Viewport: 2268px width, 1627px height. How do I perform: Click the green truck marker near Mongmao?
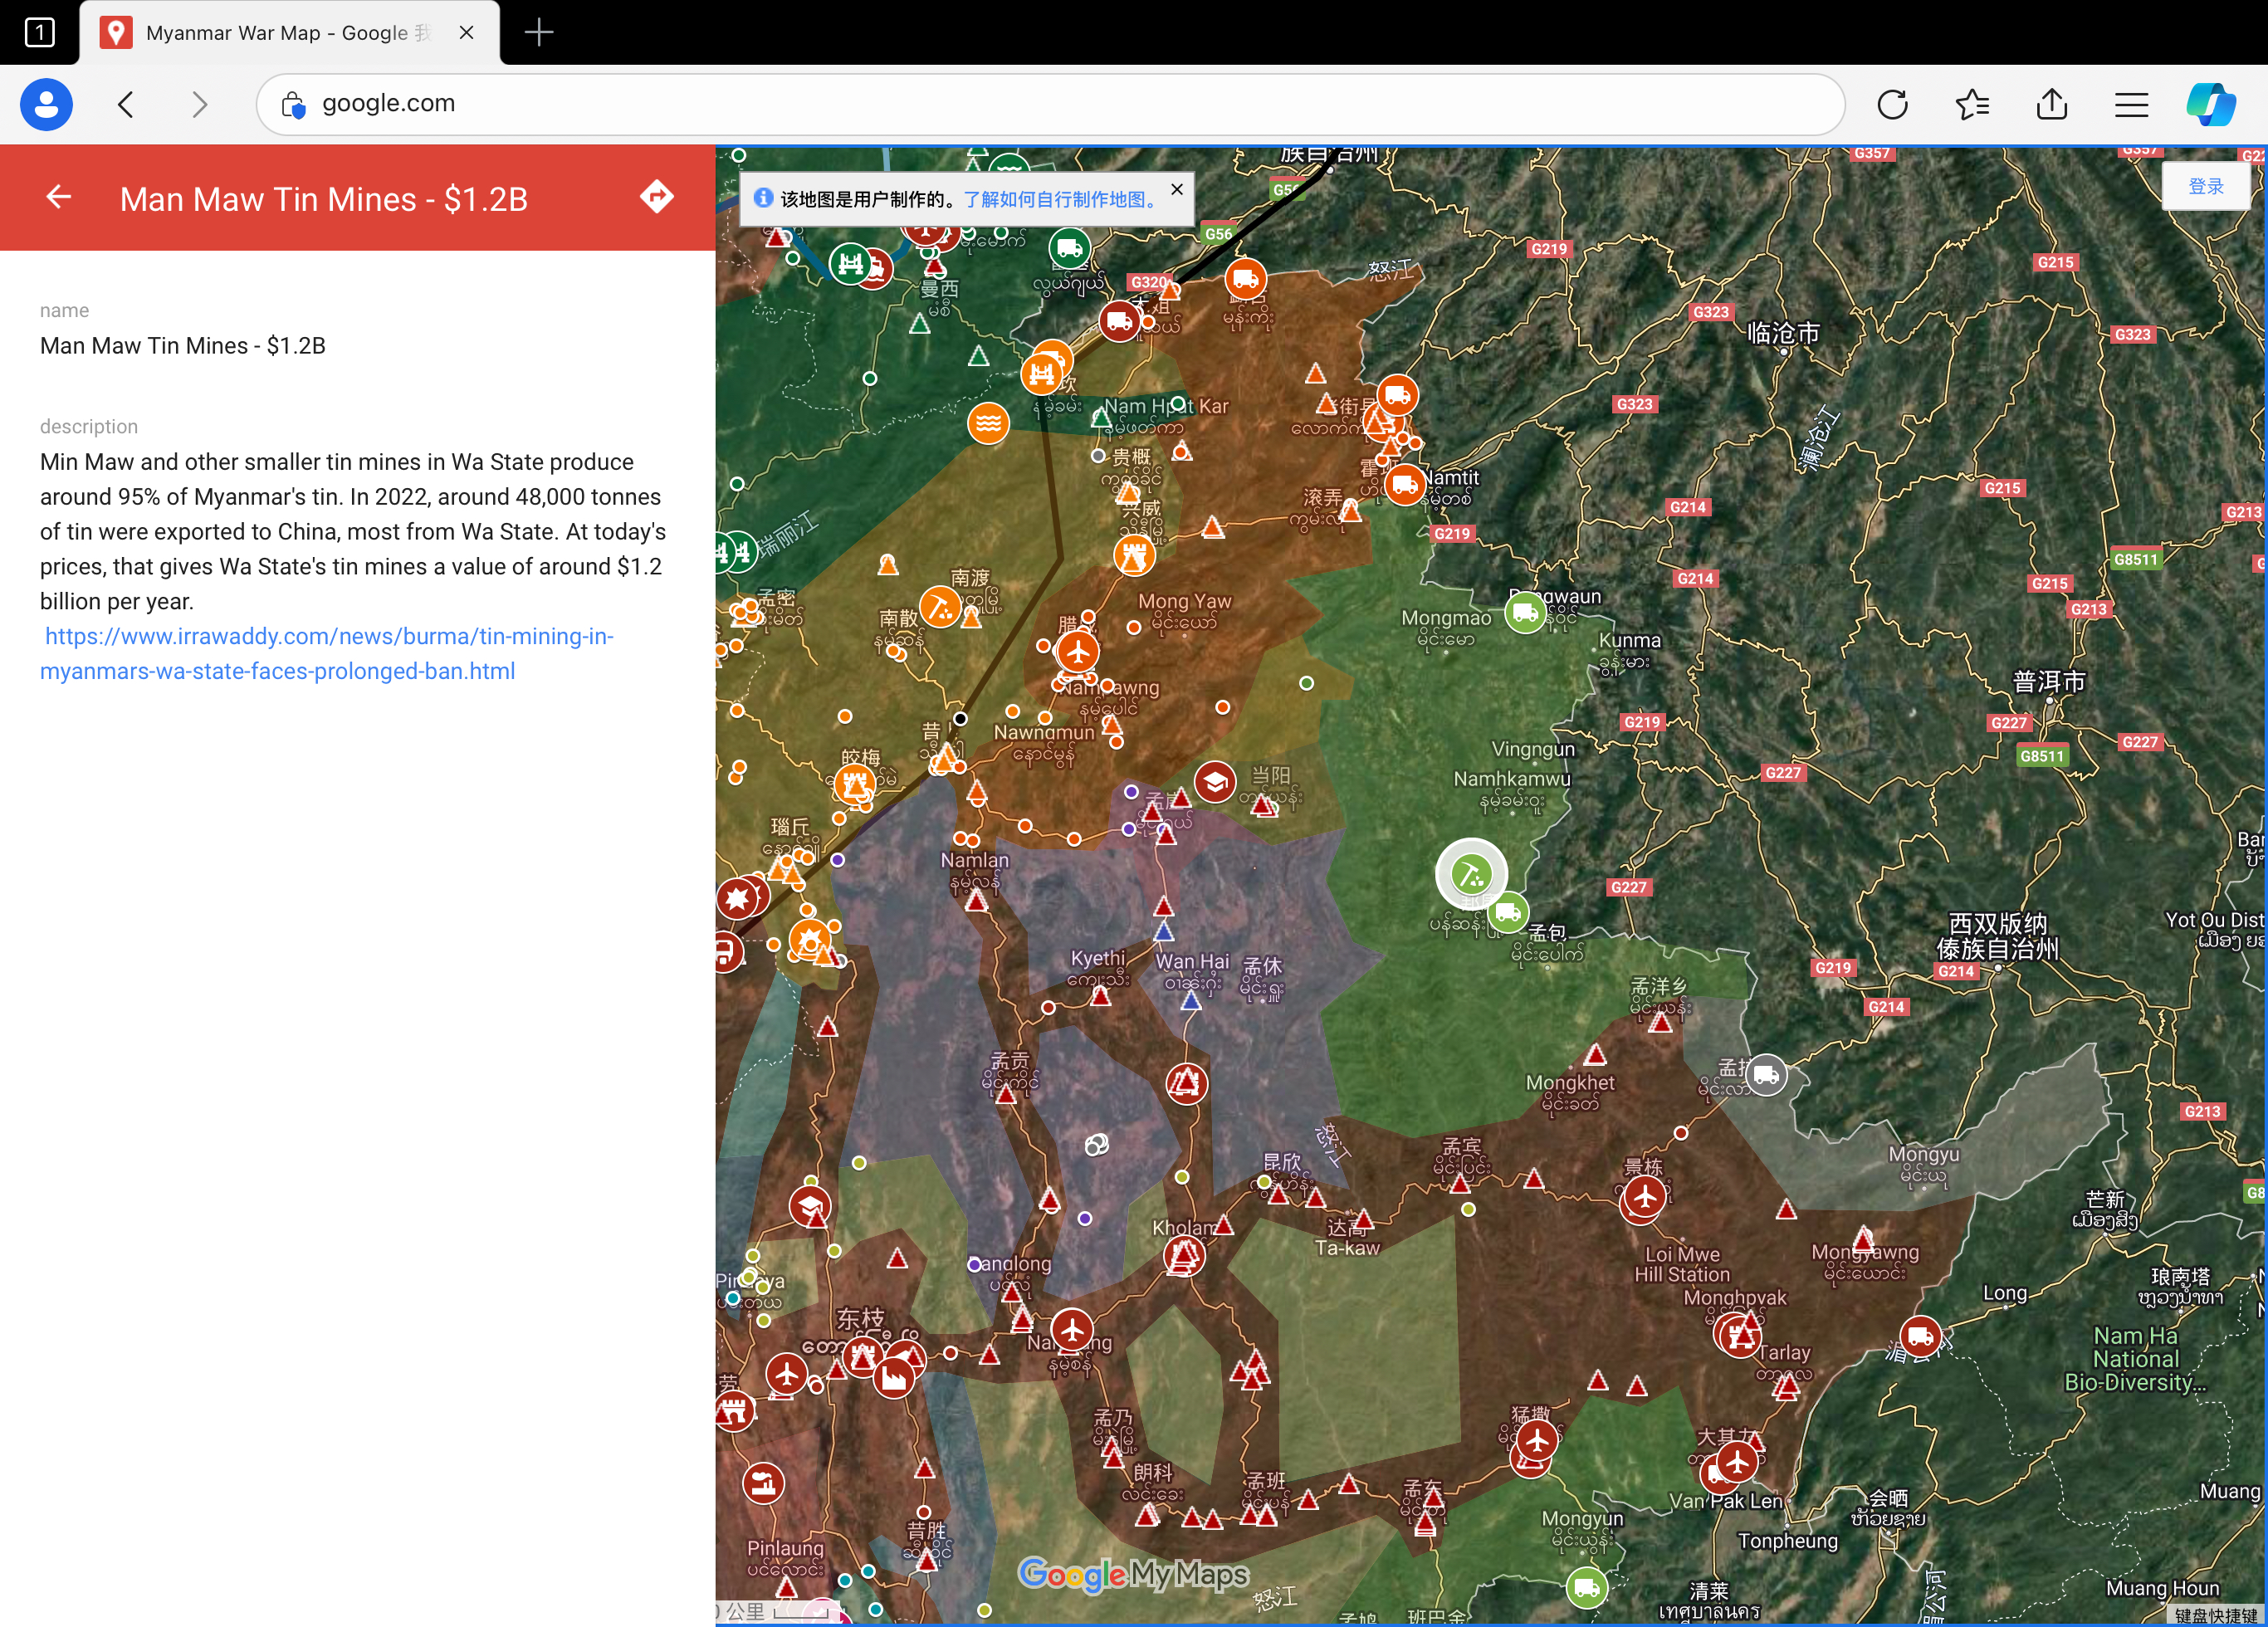pos(1526,612)
